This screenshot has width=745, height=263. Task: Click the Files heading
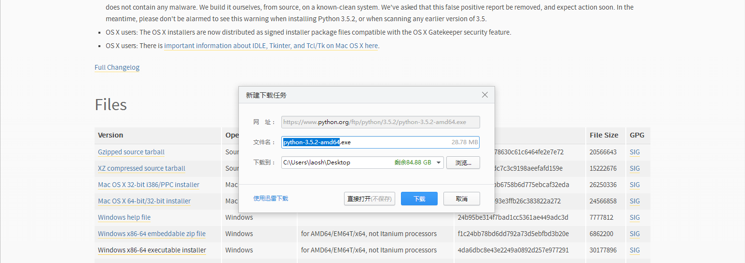coord(110,104)
